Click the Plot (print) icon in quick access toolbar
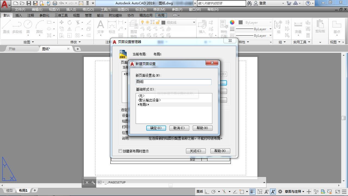 point(55,3)
